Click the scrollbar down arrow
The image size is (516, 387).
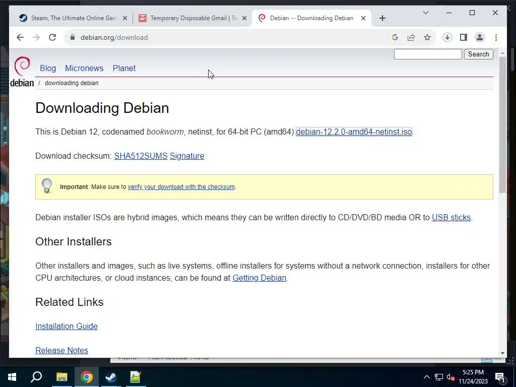[502, 353]
